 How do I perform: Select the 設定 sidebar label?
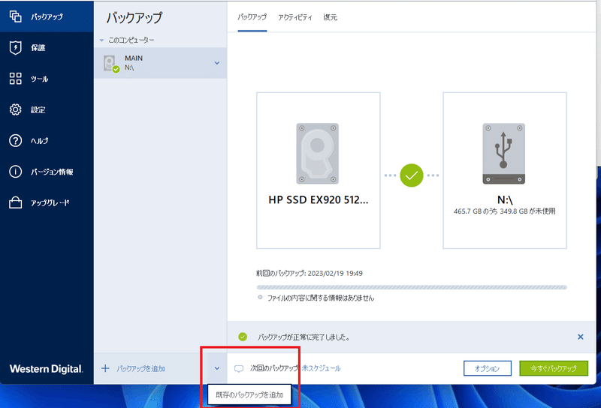tap(38, 109)
